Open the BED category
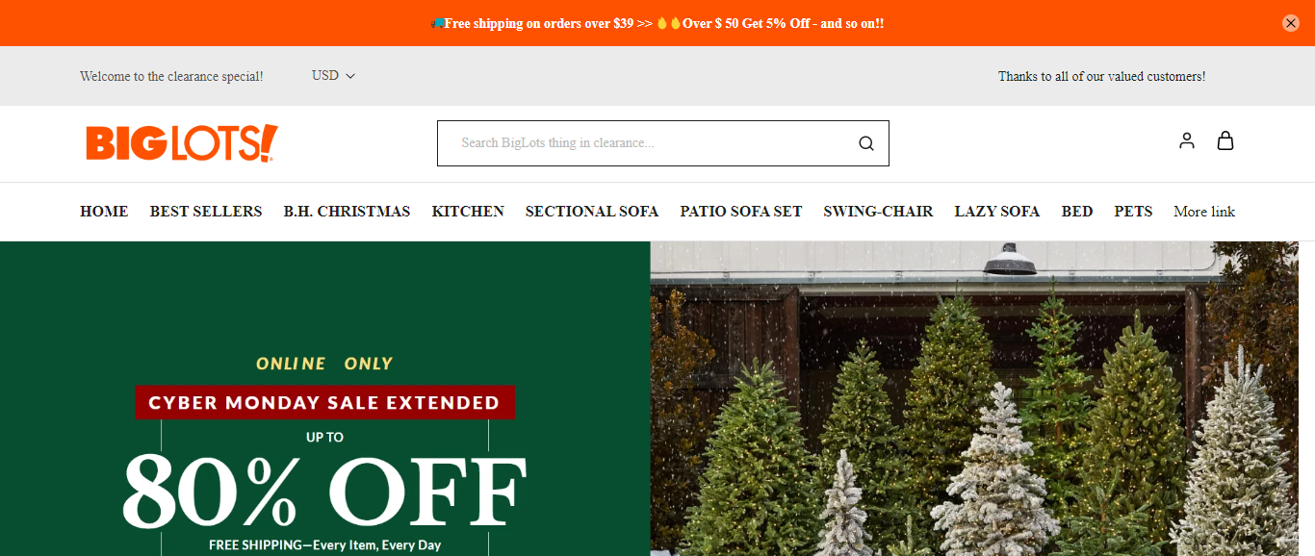Image resolution: width=1315 pixels, height=556 pixels. pos(1077,212)
